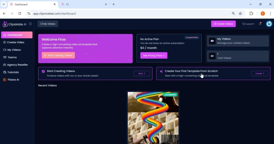Click the Start button with chevron
This screenshot has height=144, width=274.
pyautogui.click(x=142, y=73)
